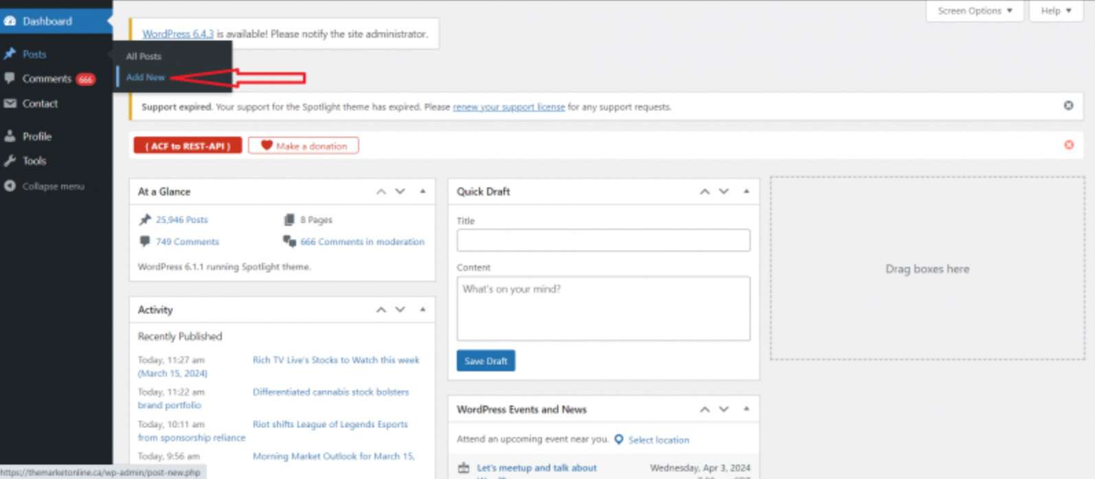Screen dimensions: 1095x479
Task: Open All Posts from the submenu
Action: point(144,56)
